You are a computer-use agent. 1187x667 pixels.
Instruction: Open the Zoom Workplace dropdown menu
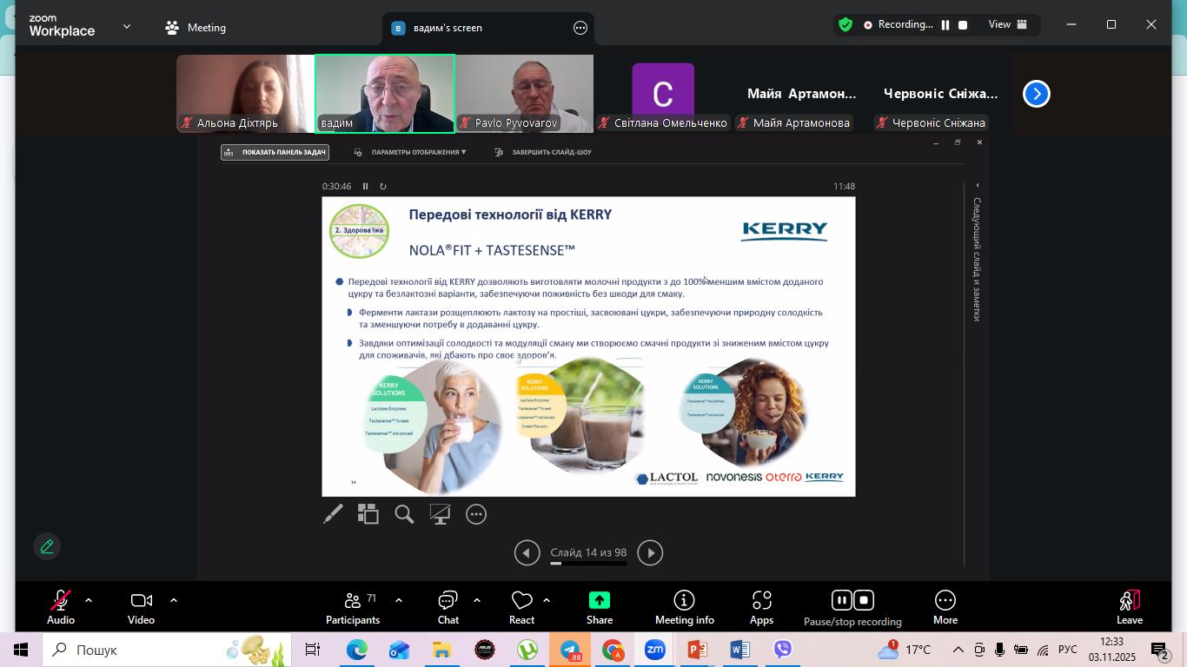pos(127,27)
